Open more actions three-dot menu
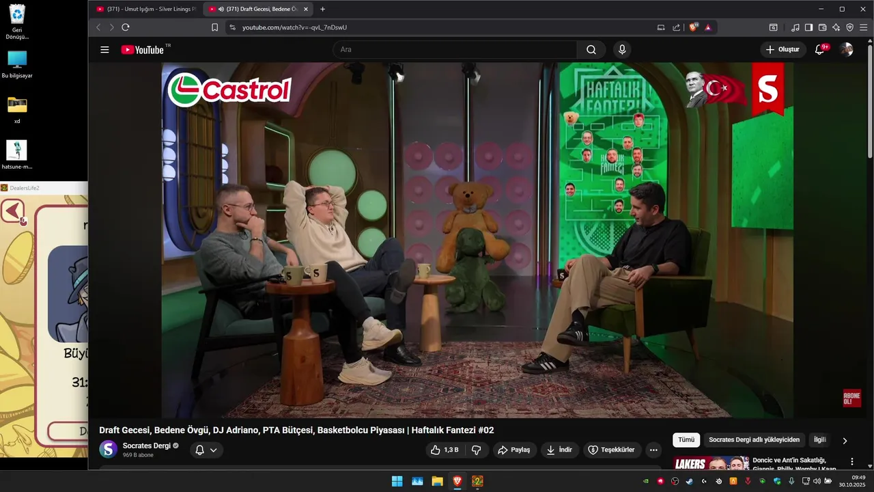Screen dimensions: 874x492 tap(653, 450)
